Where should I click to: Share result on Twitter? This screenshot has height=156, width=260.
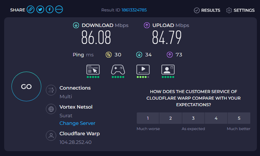click(40, 9)
